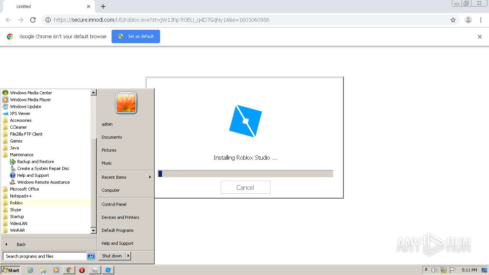Click the Chrome back navigation arrow
This screenshot has width=489, height=275.
coord(8,20)
